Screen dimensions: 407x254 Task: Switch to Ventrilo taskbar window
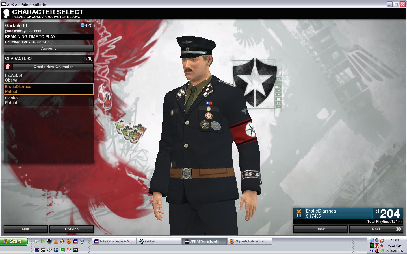pyautogui.click(x=159, y=241)
